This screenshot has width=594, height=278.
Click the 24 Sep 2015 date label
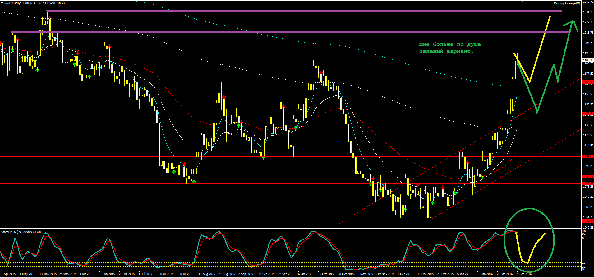pos(286,274)
